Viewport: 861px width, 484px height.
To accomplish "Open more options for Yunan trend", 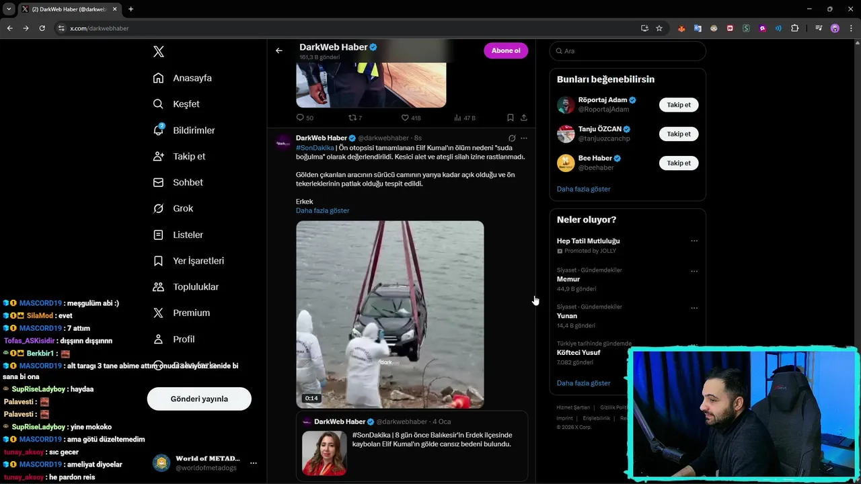I will (694, 308).
